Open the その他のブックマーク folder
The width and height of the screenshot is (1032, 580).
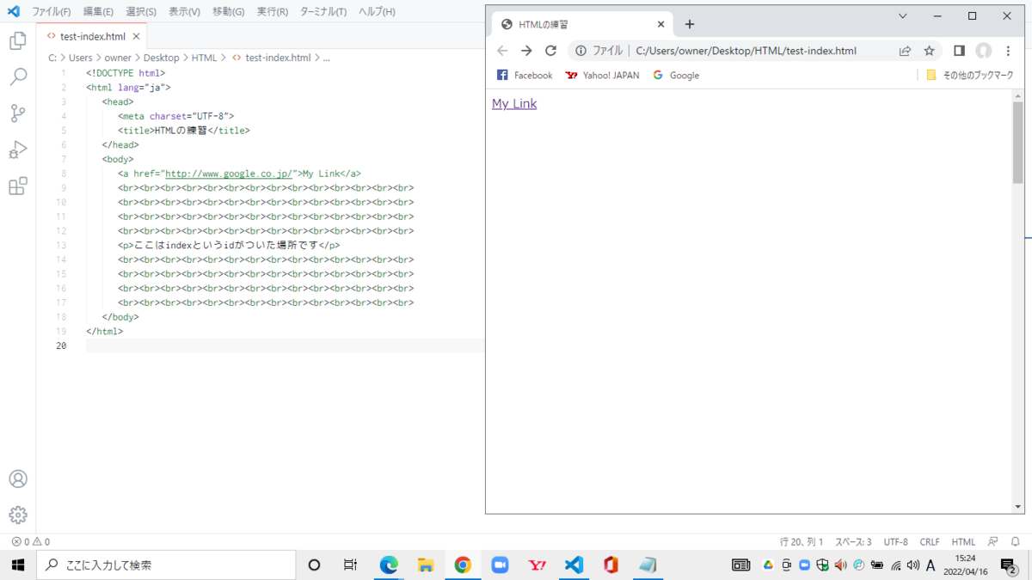969,76
